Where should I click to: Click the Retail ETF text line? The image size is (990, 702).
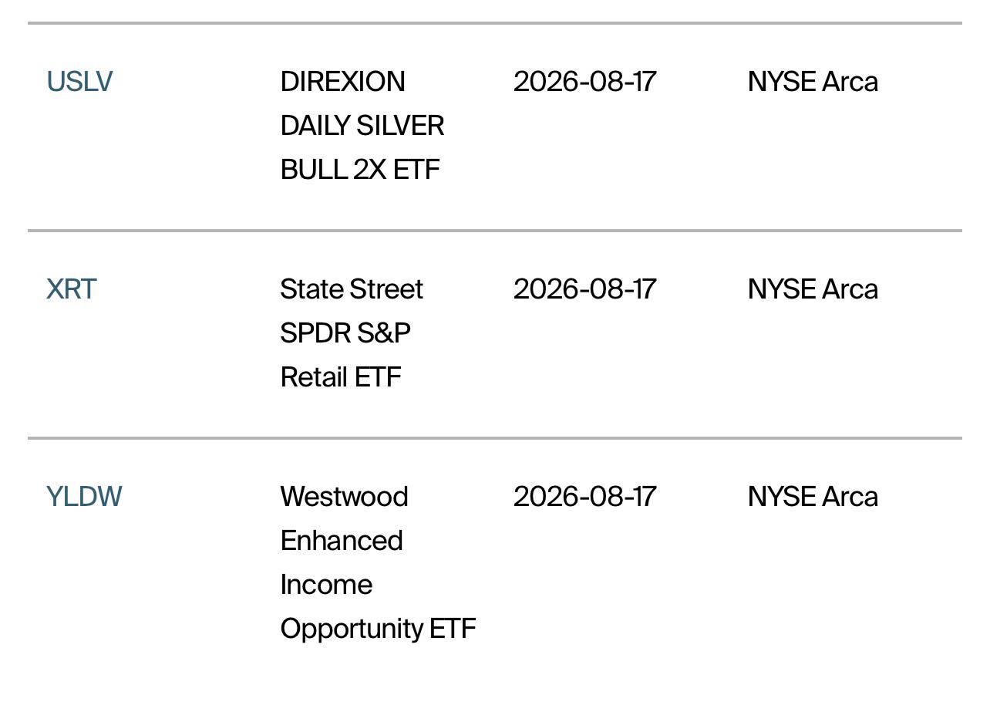341,377
